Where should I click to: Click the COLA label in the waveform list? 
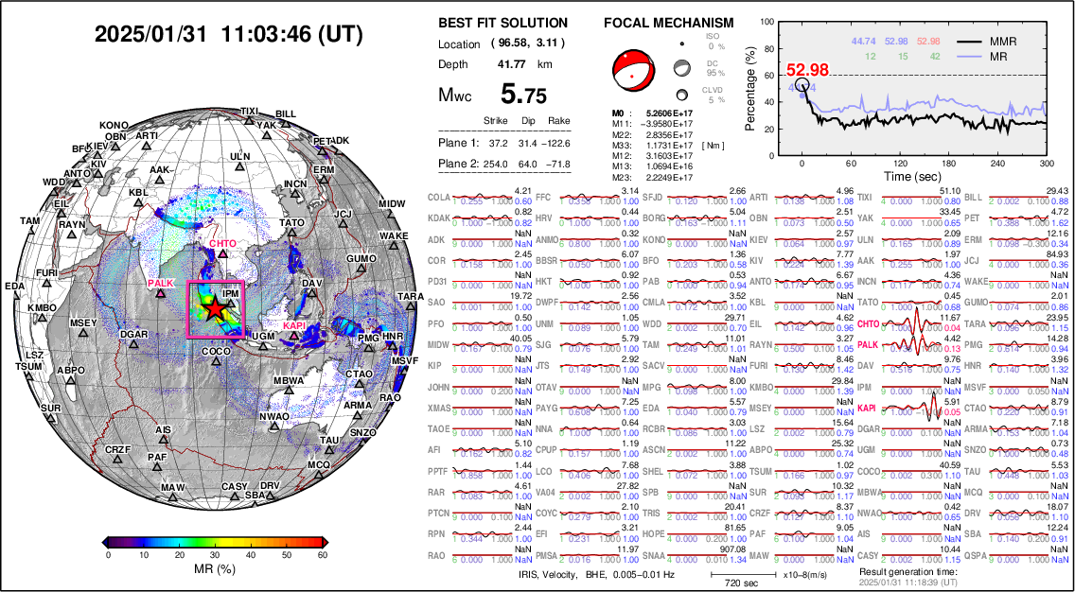(439, 198)
